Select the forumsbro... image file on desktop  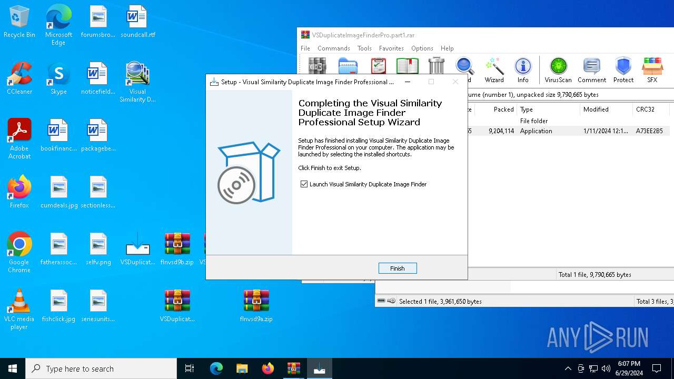pos(98,22)
